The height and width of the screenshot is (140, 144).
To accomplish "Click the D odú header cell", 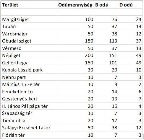I will [x=130, y=5].
